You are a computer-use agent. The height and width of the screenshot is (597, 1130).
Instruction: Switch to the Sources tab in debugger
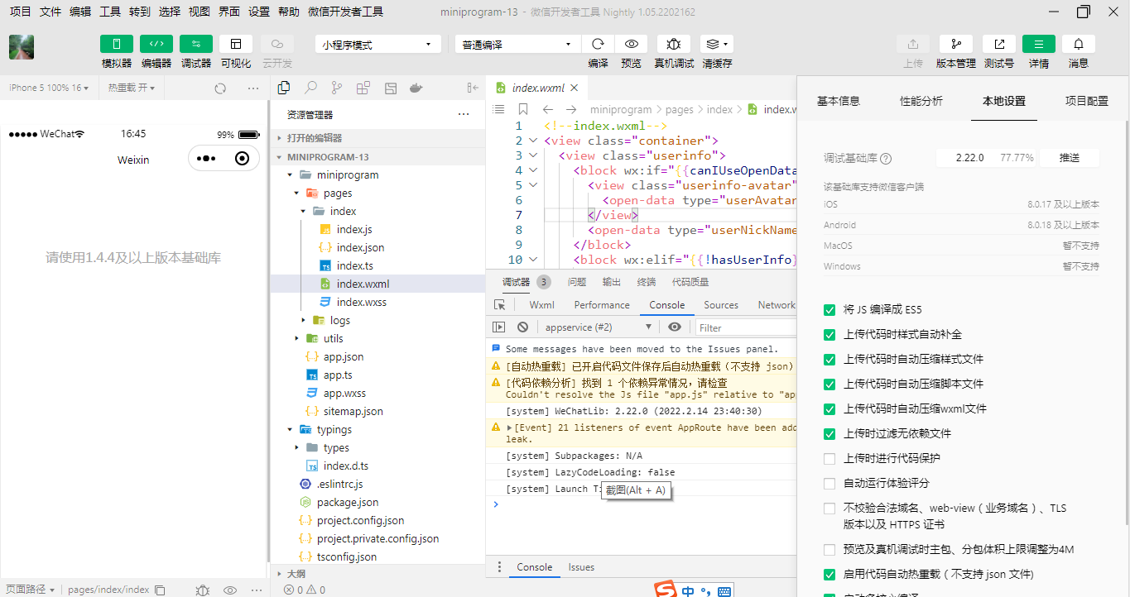(x=721, y=305)
